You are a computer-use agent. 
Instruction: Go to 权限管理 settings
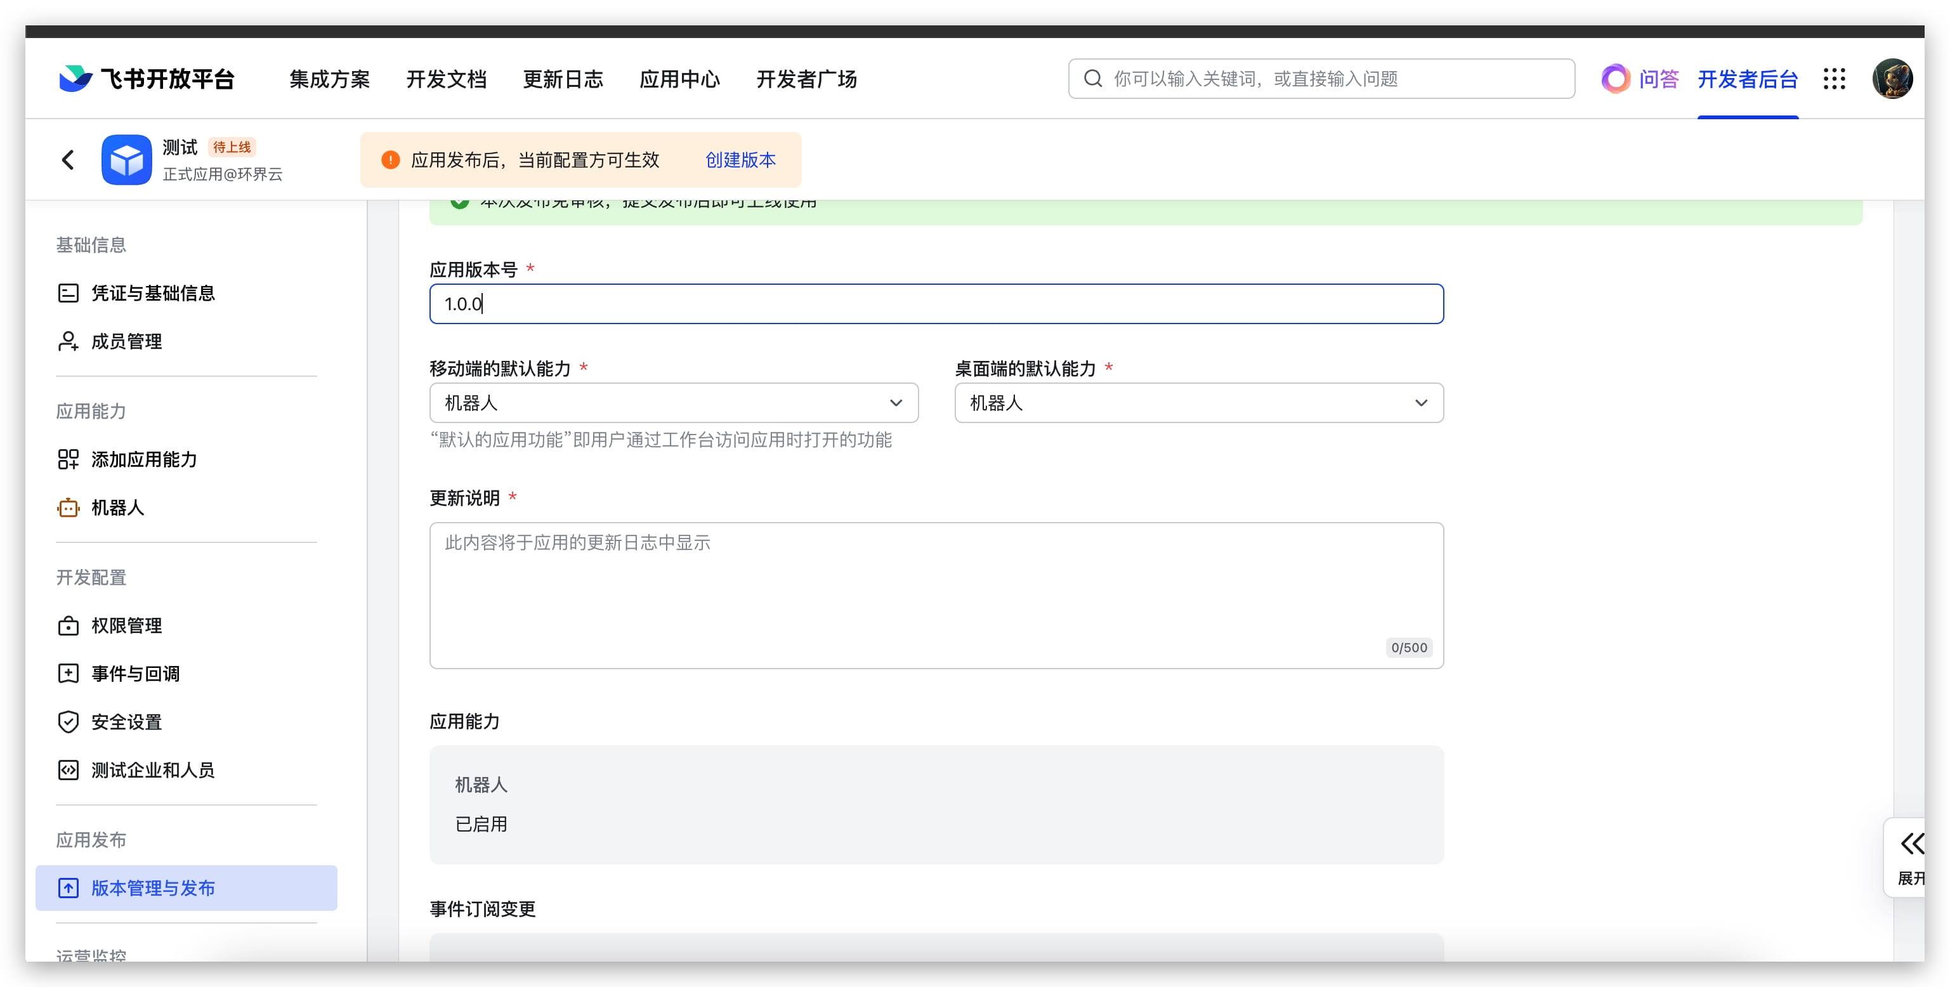126,626
